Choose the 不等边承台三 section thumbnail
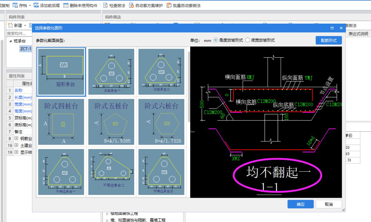This screenshot has height=222, width=371. (x=161, y=172)
